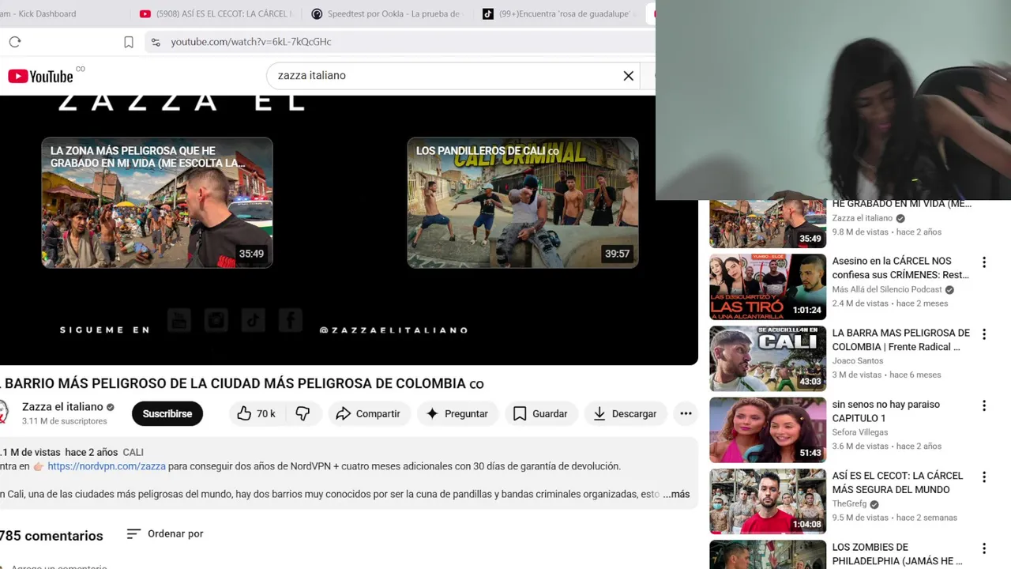Open the nordvpn.com/zazza link
This screenshot has width=1011, height=569.
107,466
